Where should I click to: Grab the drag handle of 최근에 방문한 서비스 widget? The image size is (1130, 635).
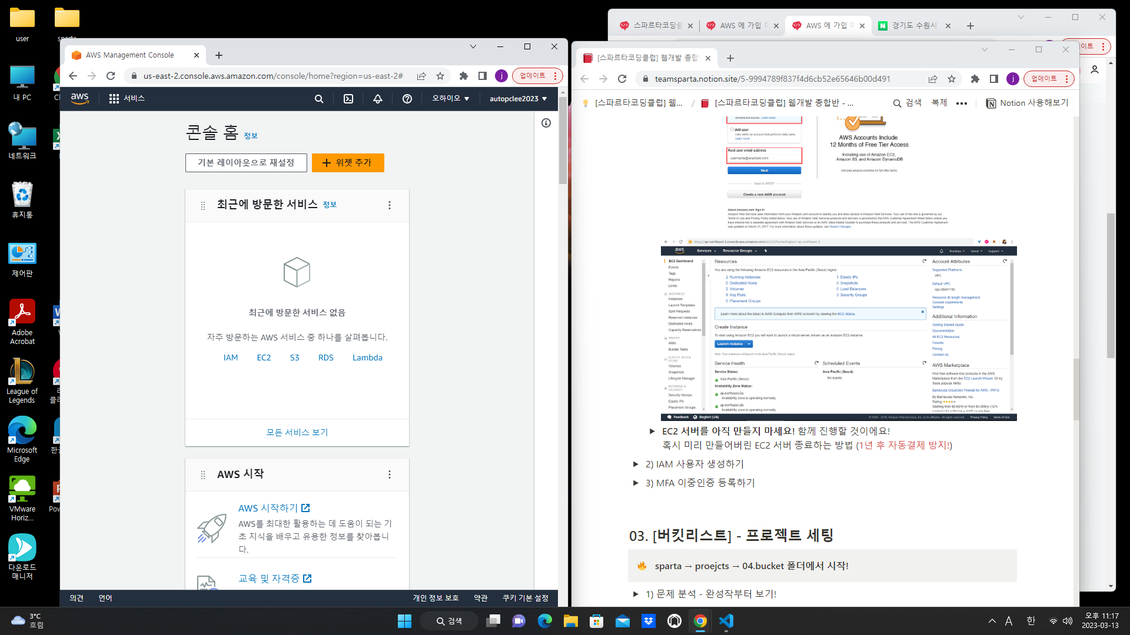click(203, 205)
